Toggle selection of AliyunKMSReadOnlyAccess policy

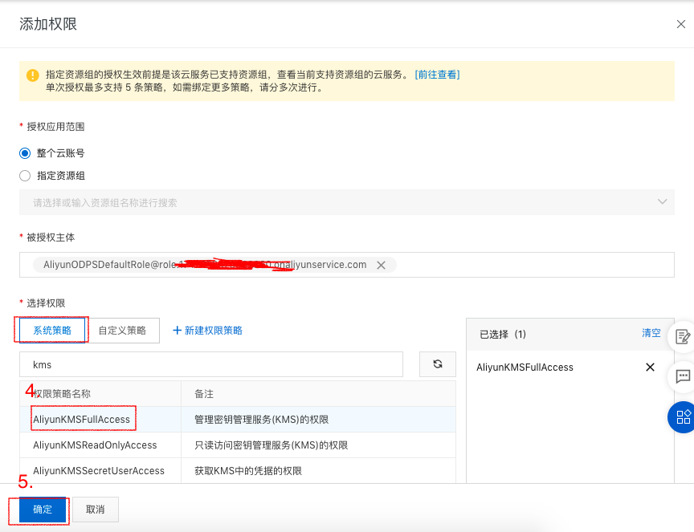pyautogui.click(x=93, y=445)
